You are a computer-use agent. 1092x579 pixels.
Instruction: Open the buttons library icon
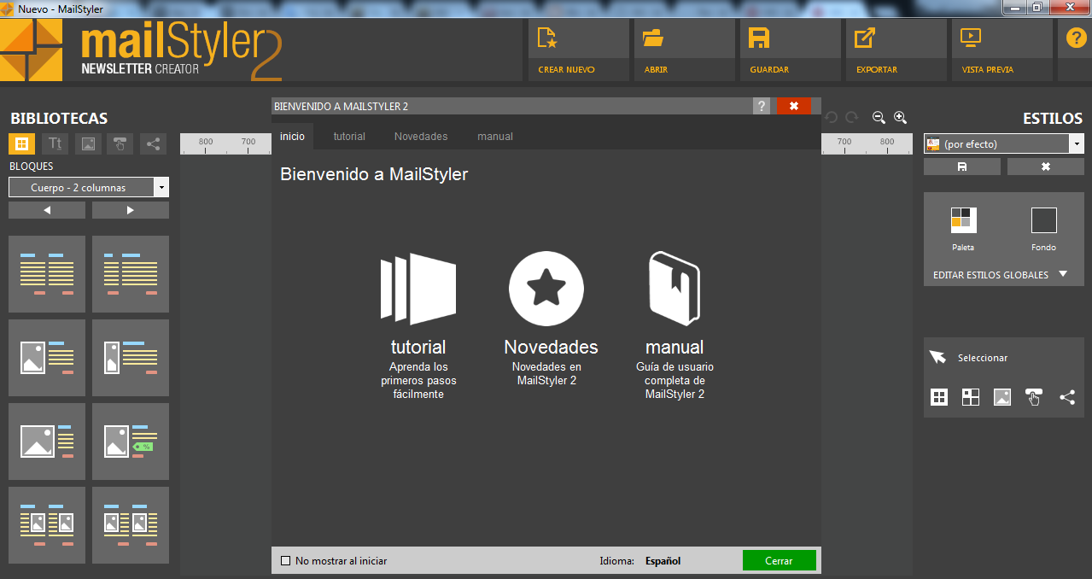coord(120,143)
